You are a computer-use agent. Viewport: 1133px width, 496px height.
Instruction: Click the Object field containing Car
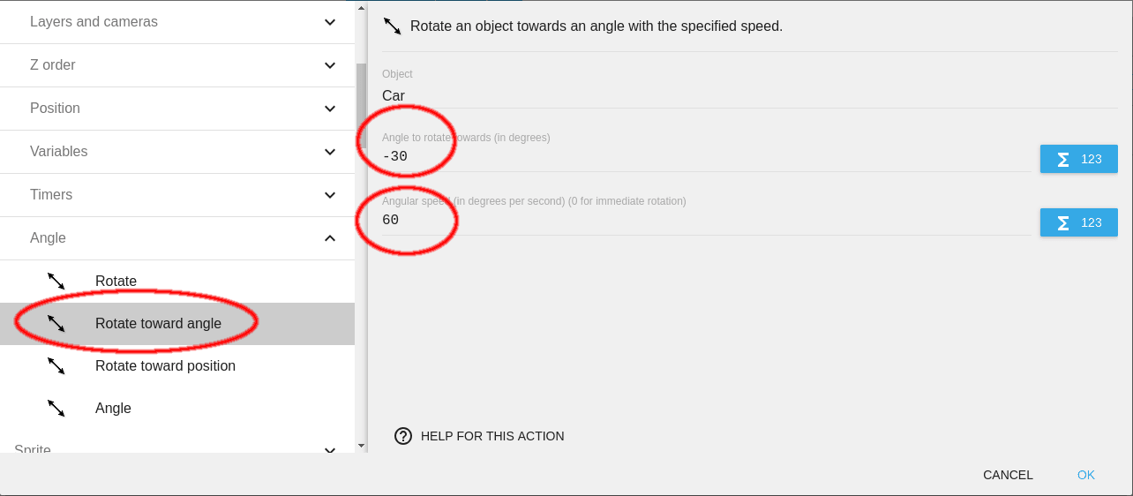[x=706, y=95]
